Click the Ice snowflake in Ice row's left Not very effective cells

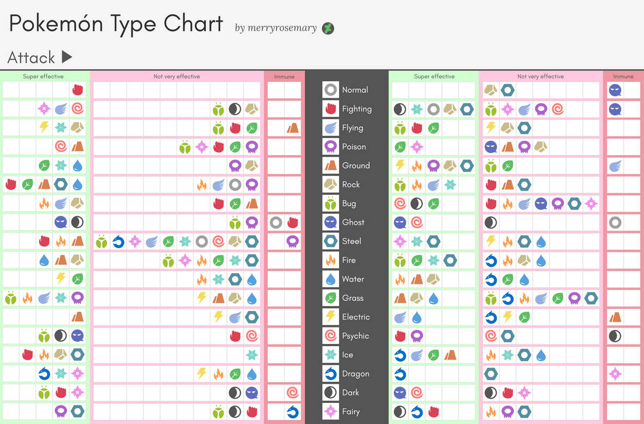coord(252,355)
